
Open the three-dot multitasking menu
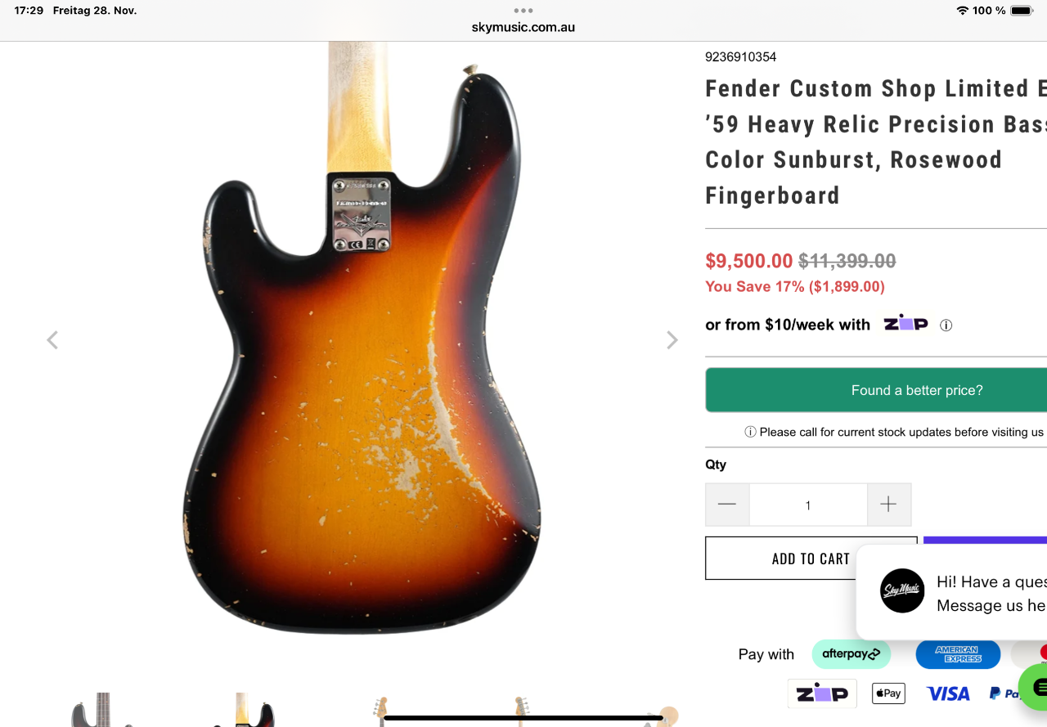[523, 11]
